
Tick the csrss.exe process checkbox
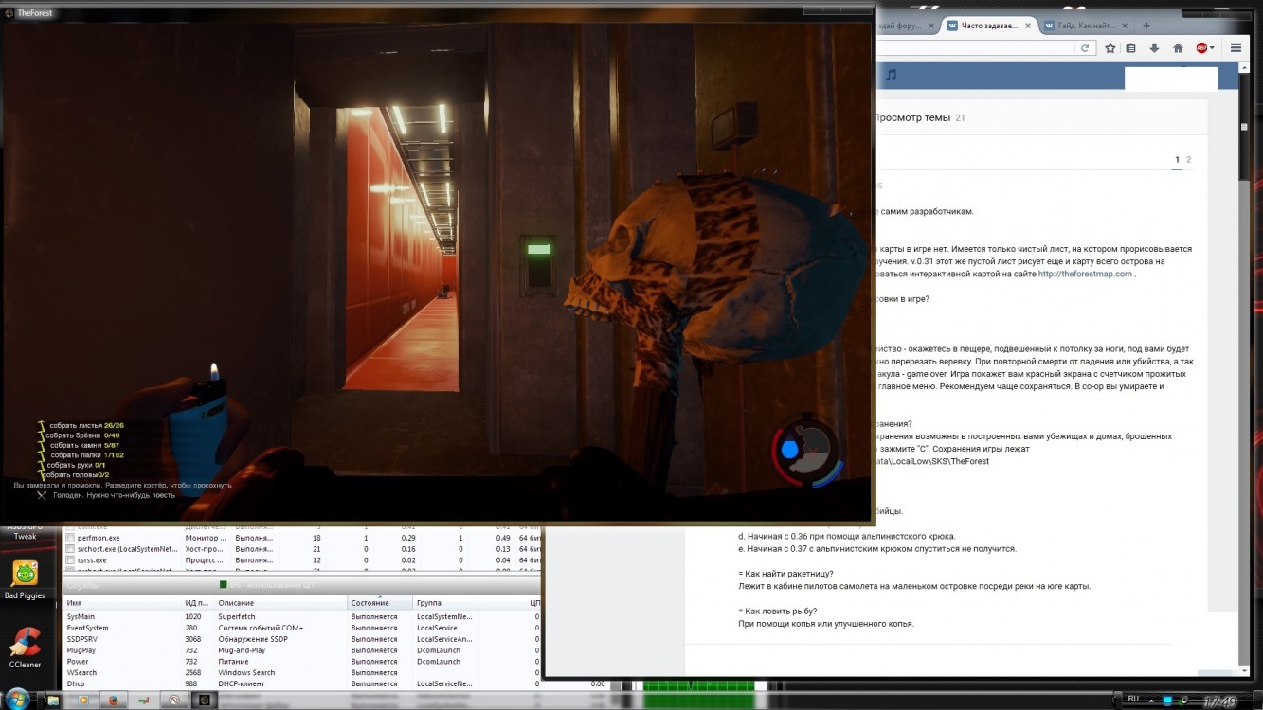click(x=69, y=559)
